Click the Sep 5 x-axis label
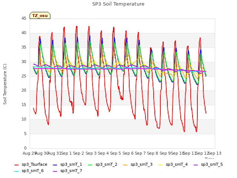Viewport: 237px width, 178px height. coord(116,153)
